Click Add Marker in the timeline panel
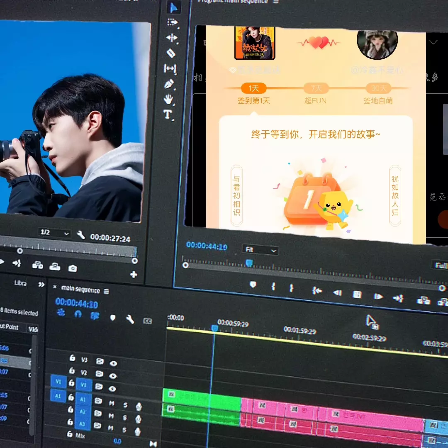Screen dimensions: 448x448 pyautogui.click(x=112, y=317)
